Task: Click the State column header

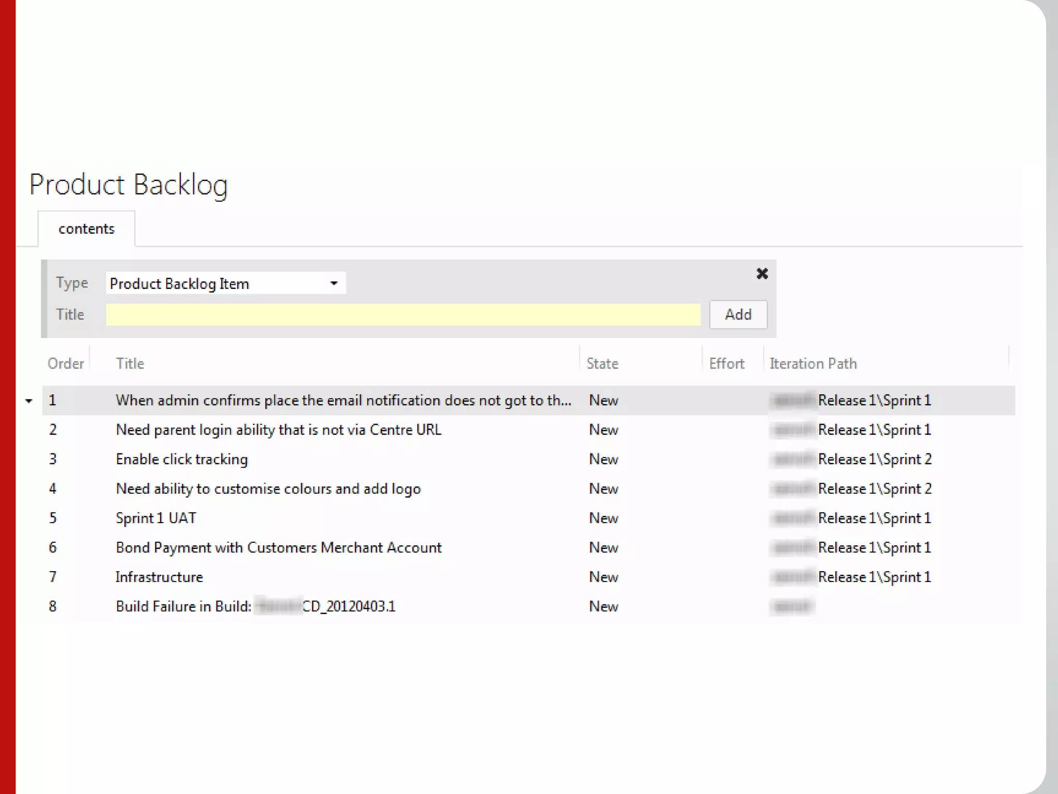Action: (x=602, y=364)
